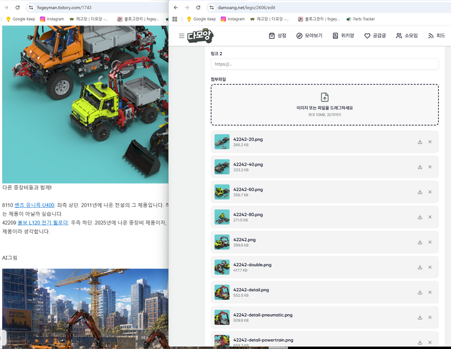Open the 피드 menu

click(x=437, y=36)
